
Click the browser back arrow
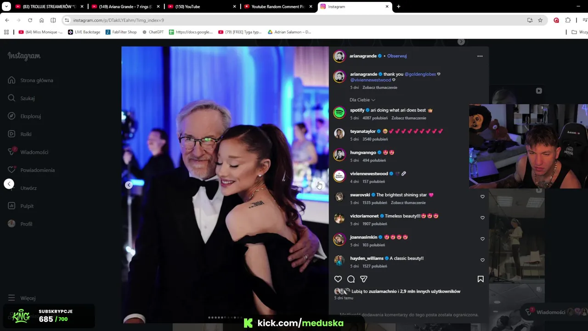pos(7,20)
